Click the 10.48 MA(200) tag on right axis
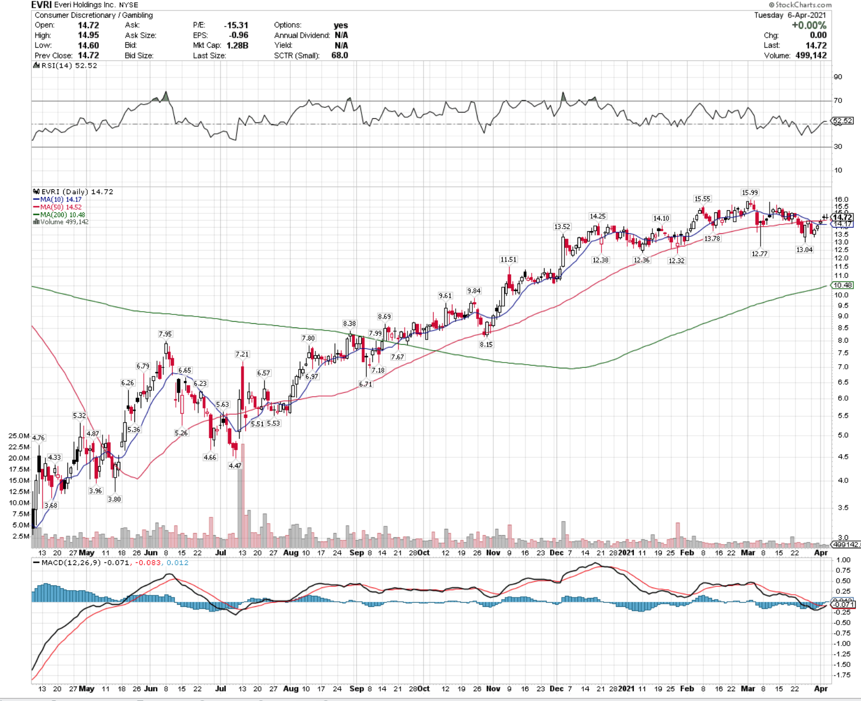This screenshot has width=861, height=701. [843, 285]
